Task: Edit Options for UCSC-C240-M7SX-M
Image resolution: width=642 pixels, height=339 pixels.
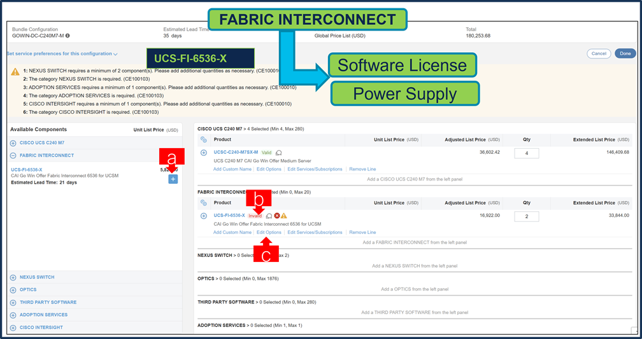Action: click(269, 169)
